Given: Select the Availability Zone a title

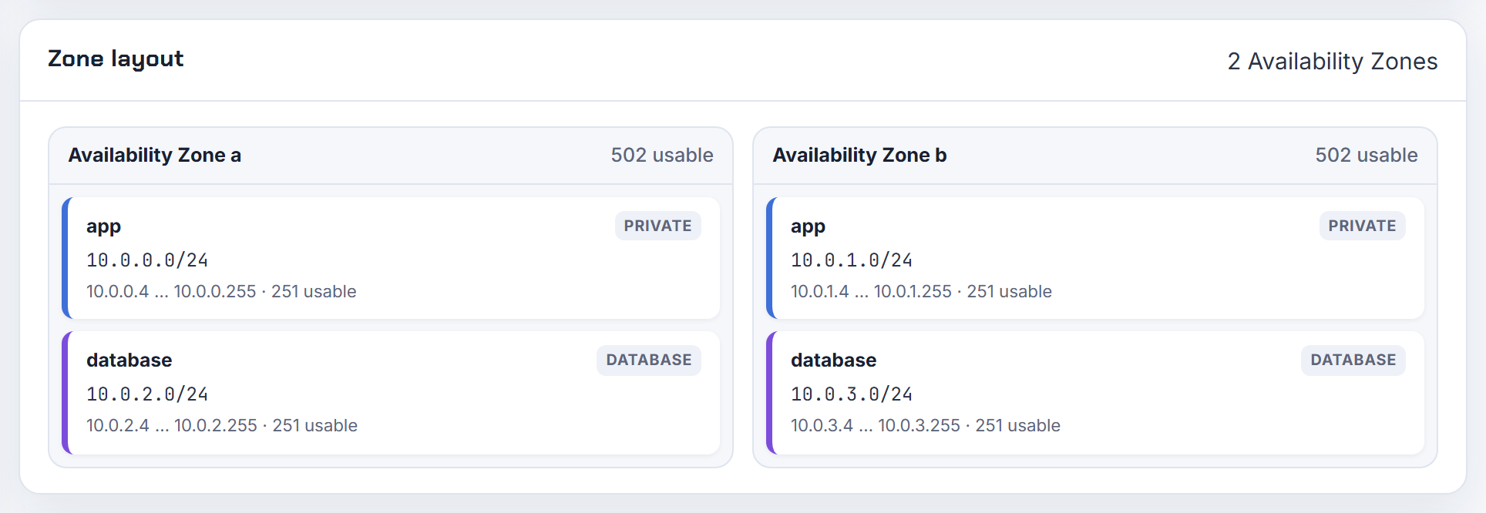Looking at the screenshot, I should coord(155,155).
